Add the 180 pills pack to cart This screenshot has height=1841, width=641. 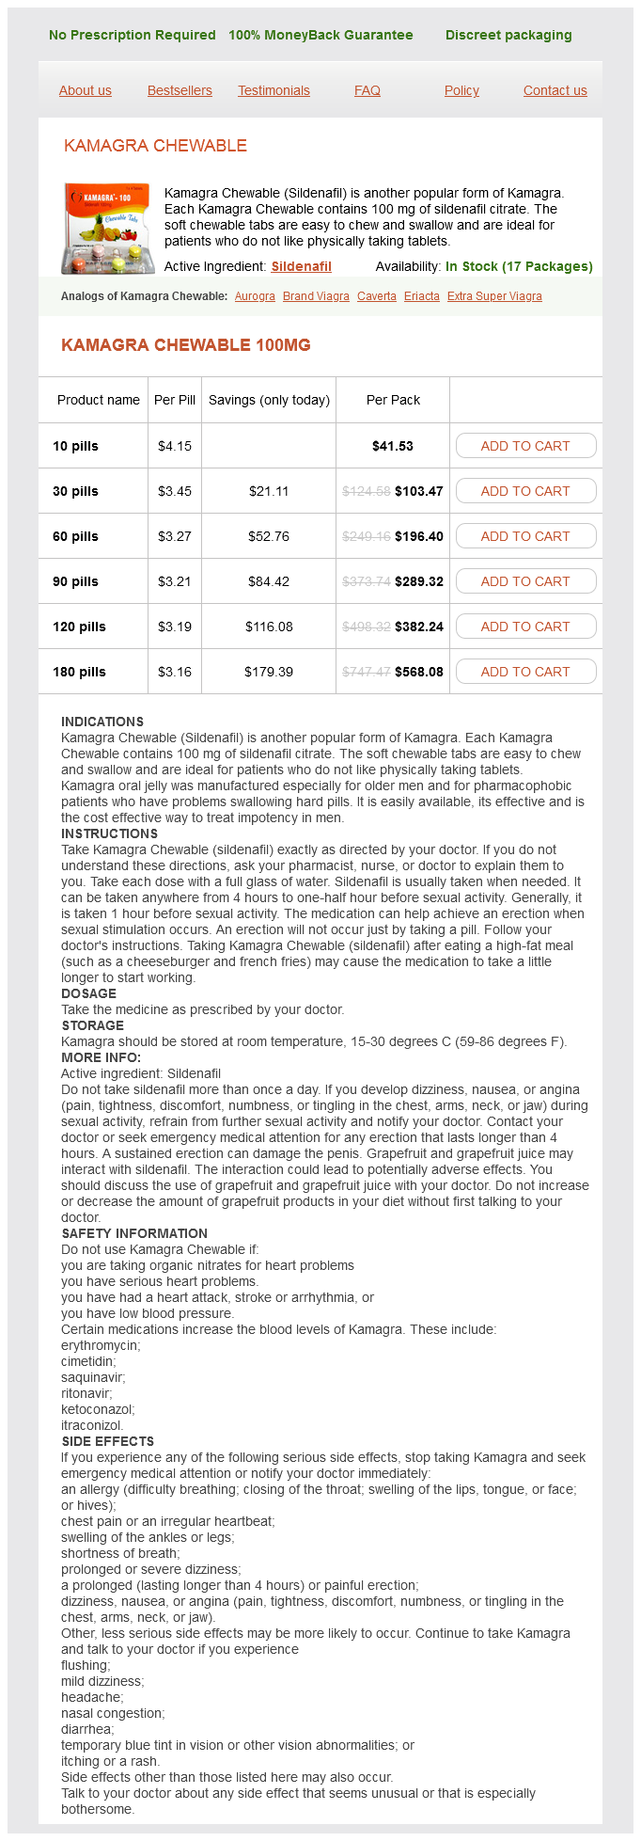click(525, 672)
